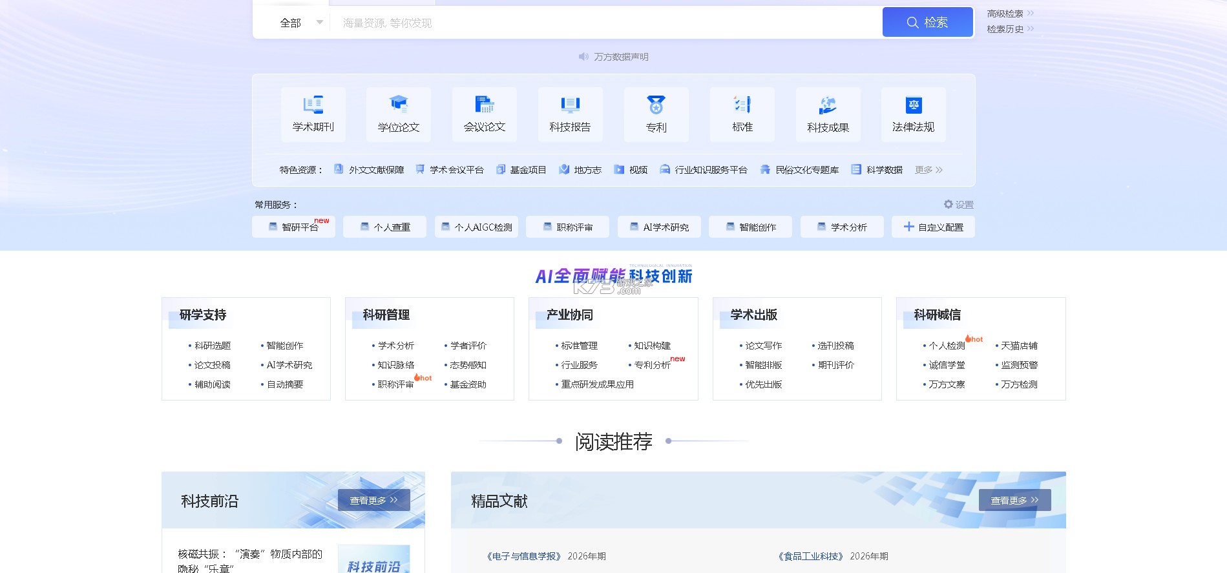1227x573 pixels.
Task: Open 选刊投稿 under 学术出版
Action: (836, 346)
